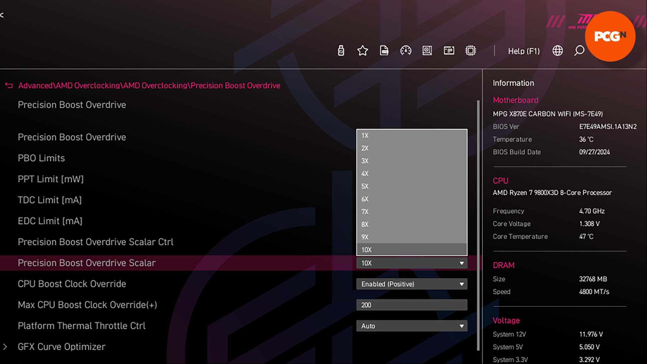Select the PBO Limits setting row
647x364 pixels.
pos(41,158)
